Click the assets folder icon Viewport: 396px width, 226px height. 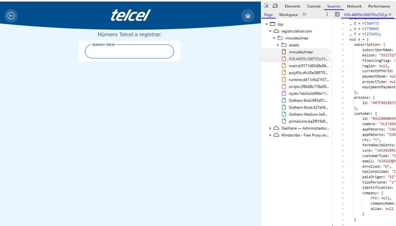284,45
